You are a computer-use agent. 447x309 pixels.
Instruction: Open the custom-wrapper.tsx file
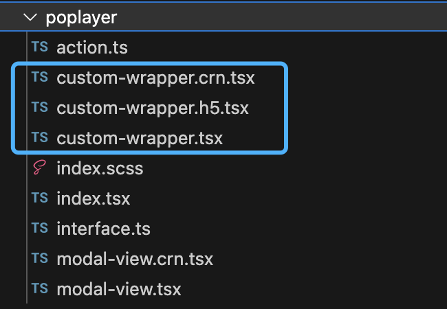(140, 138)
